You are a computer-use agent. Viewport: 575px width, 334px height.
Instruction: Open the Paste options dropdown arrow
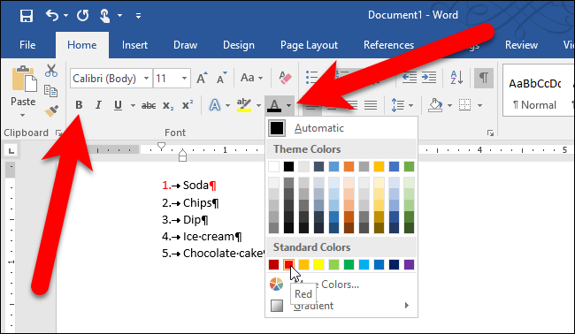[x=23, y=116]
